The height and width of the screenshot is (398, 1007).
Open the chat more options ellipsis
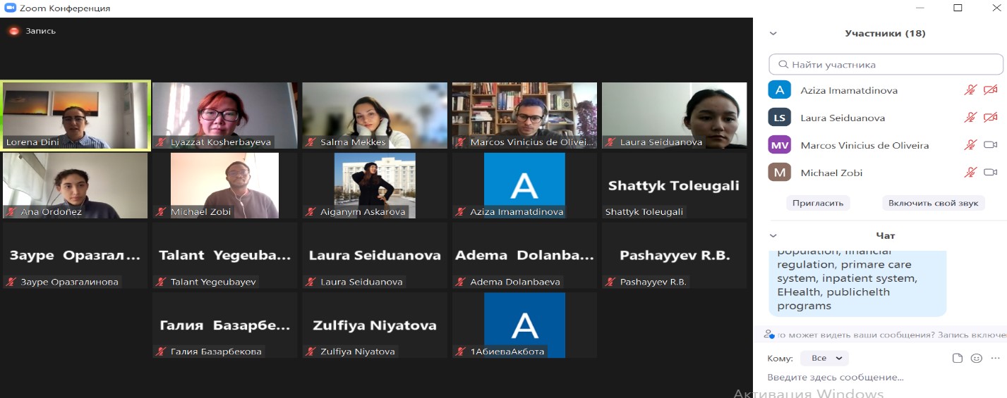(x=995, y=359)
